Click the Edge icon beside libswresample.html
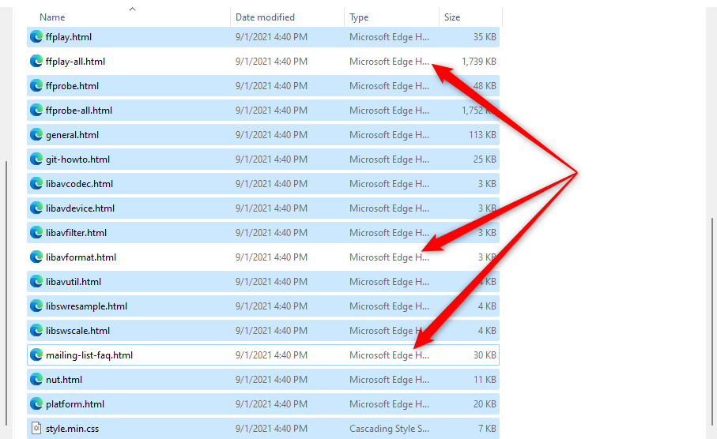Viewport: 717px width, 439px height. point(36,306)
